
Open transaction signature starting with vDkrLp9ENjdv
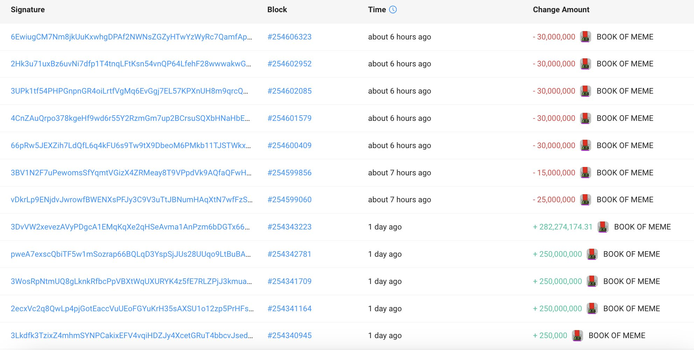132,200
